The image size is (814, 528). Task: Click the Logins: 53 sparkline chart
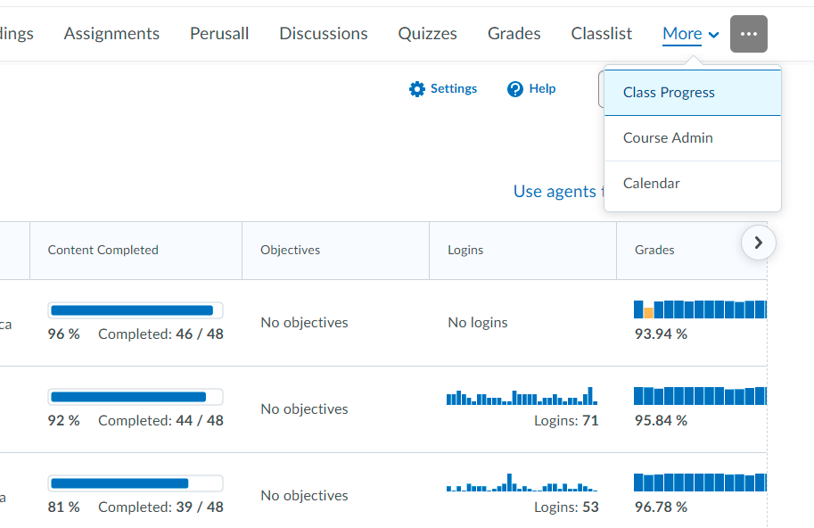pos(522,484)
